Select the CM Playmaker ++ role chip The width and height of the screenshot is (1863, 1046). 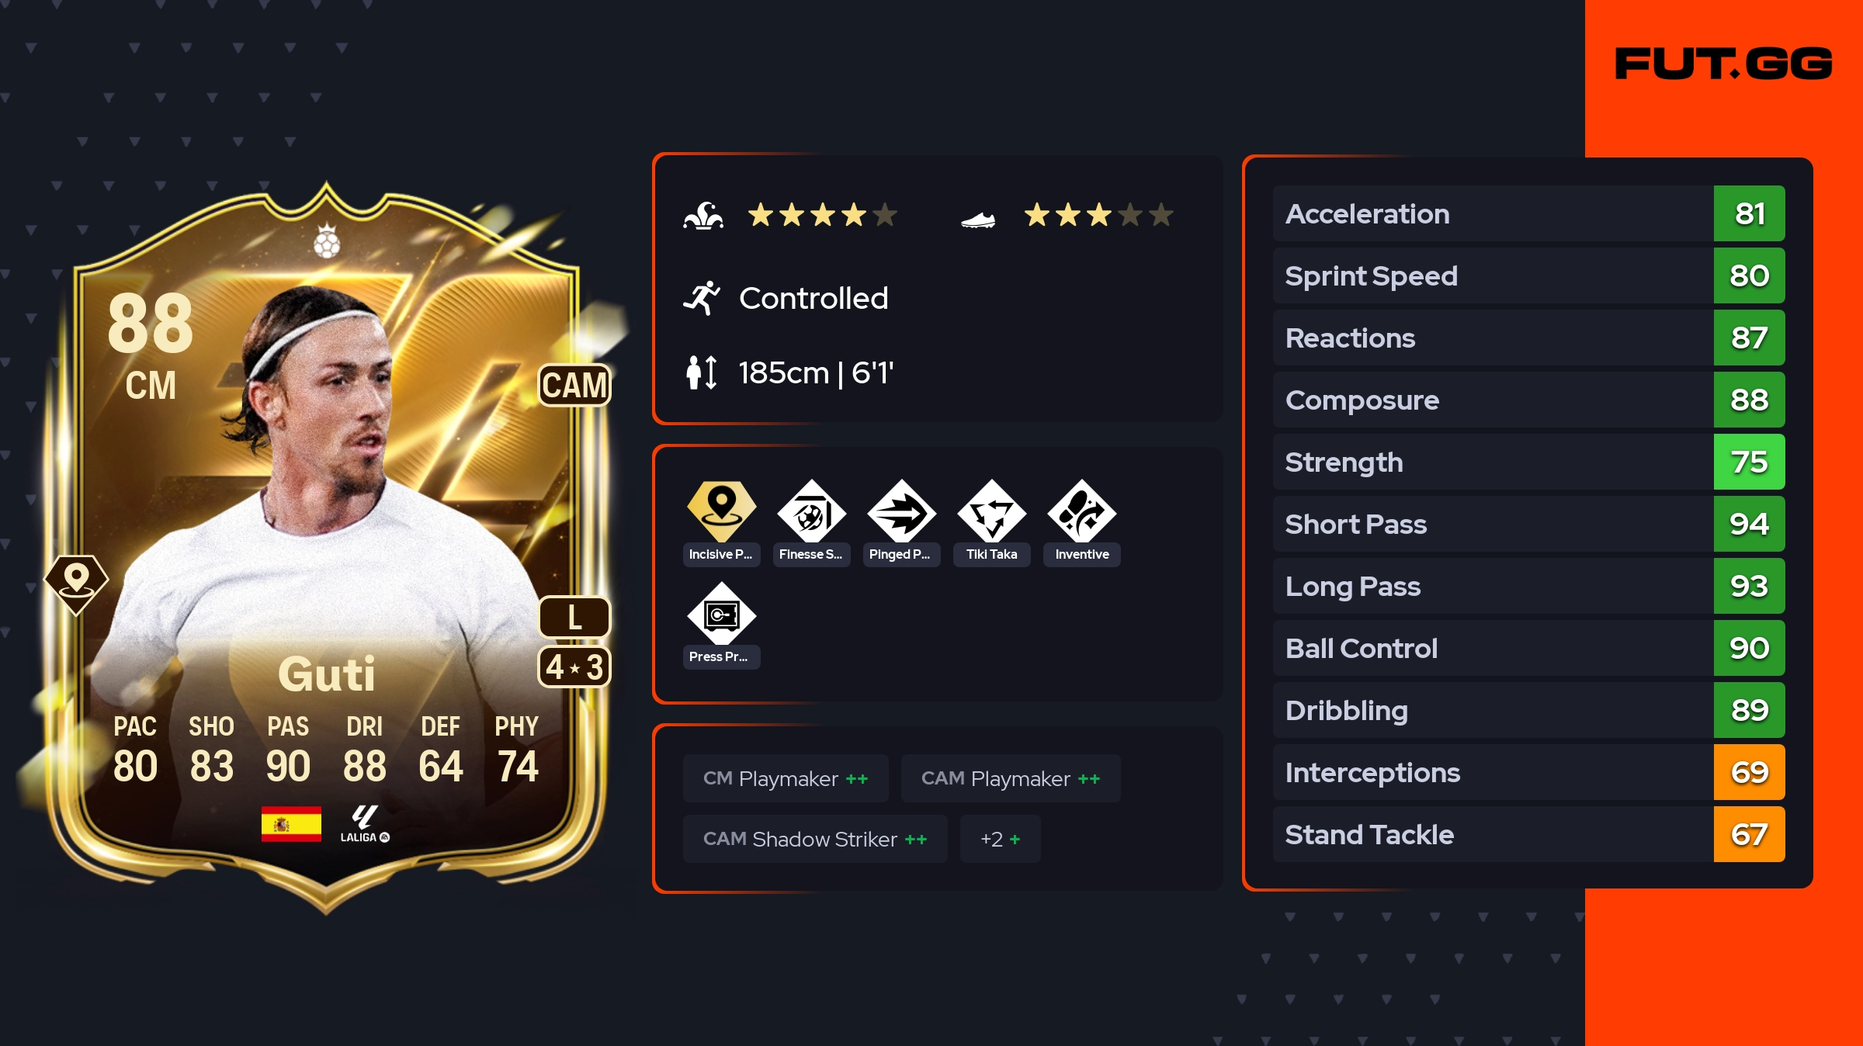(786, 778)
